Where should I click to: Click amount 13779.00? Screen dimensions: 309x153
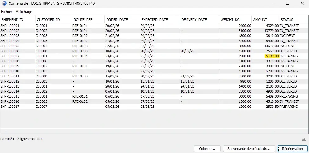pyautogui.click(x=271, y=31)
